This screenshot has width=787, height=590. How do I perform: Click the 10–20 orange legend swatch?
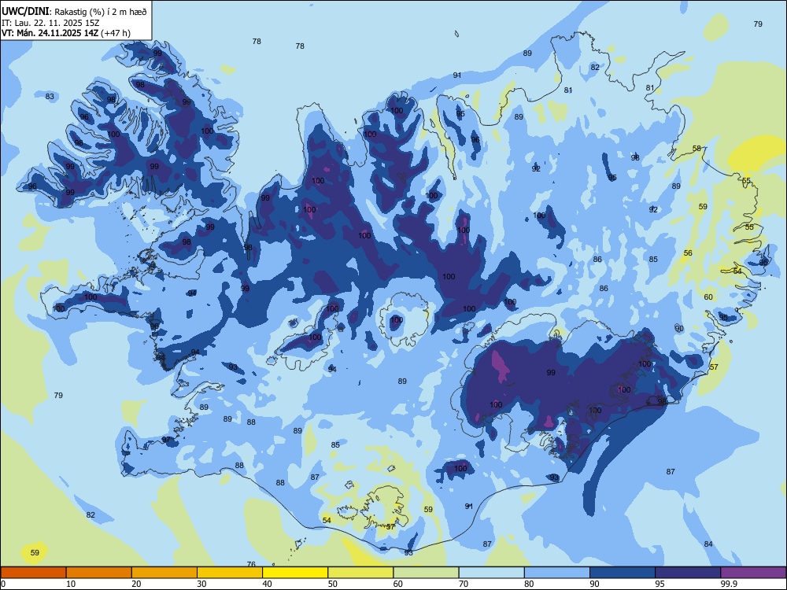pos(99,573)
